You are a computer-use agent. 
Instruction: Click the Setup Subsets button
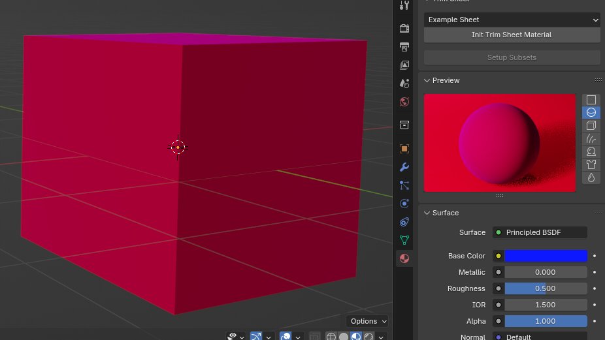[512, 57]
